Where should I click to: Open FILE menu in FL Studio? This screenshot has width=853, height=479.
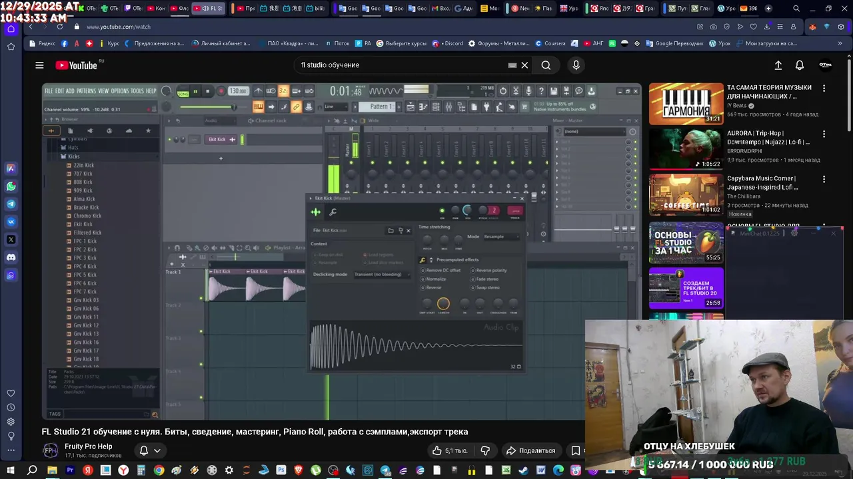click(x=49, y=91)
